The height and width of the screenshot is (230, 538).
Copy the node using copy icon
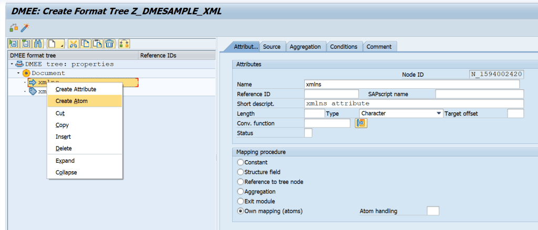click(x=86, y=44)
